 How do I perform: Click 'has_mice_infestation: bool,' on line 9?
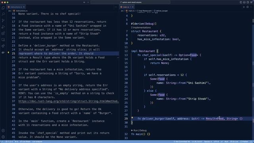tap(159, 39)
